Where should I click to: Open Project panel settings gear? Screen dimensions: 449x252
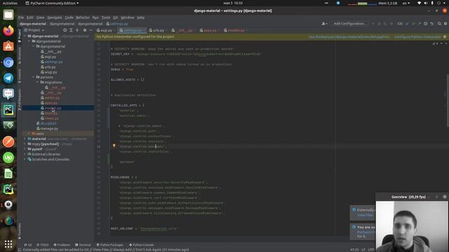(x=85, y=30)
